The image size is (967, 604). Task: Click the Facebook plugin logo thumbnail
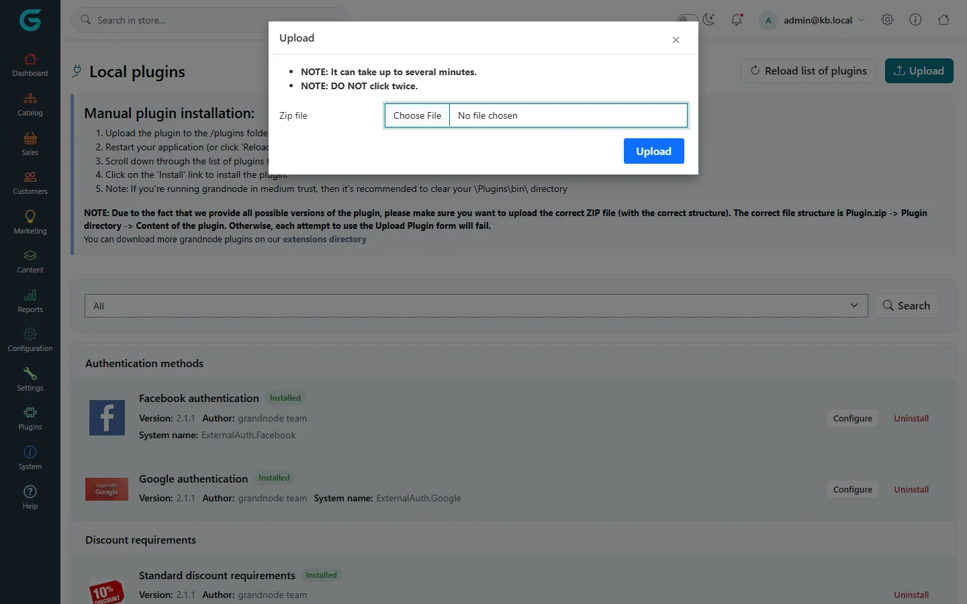pyautogui.click(x=107, y=417)
